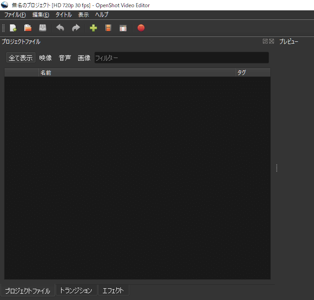Open the ファイル(F) menu

pos(15,15)
